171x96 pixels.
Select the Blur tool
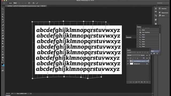coord(3,41)
